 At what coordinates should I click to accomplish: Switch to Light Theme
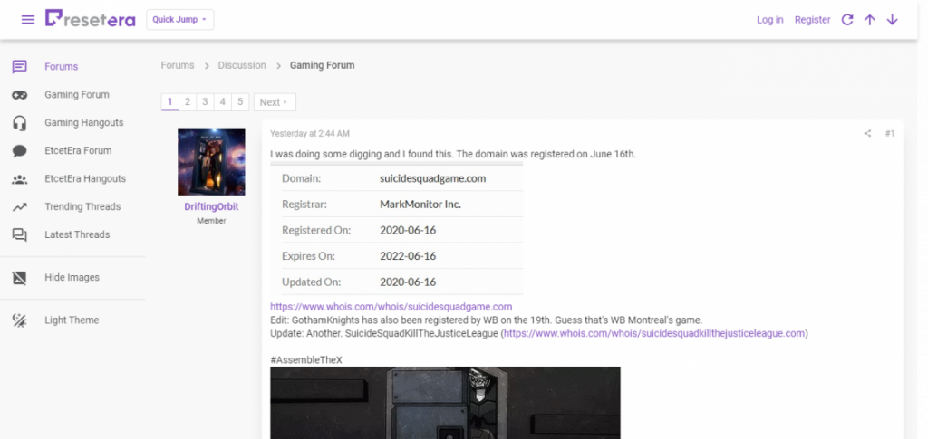[x=72, y=320]
